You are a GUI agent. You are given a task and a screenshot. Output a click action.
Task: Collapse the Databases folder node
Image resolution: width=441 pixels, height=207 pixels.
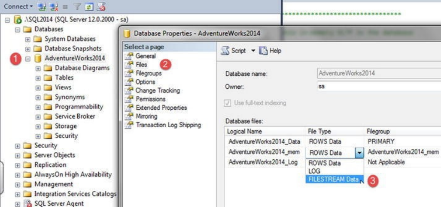pos(18,30)
